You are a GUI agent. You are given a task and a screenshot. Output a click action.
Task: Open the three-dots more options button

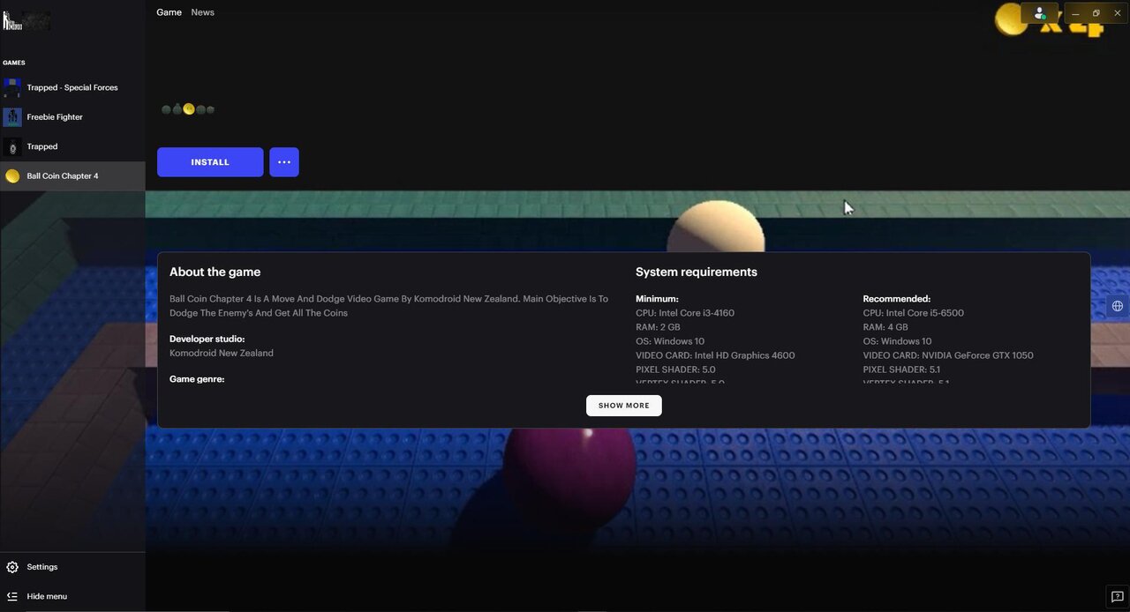coord(284,162)
